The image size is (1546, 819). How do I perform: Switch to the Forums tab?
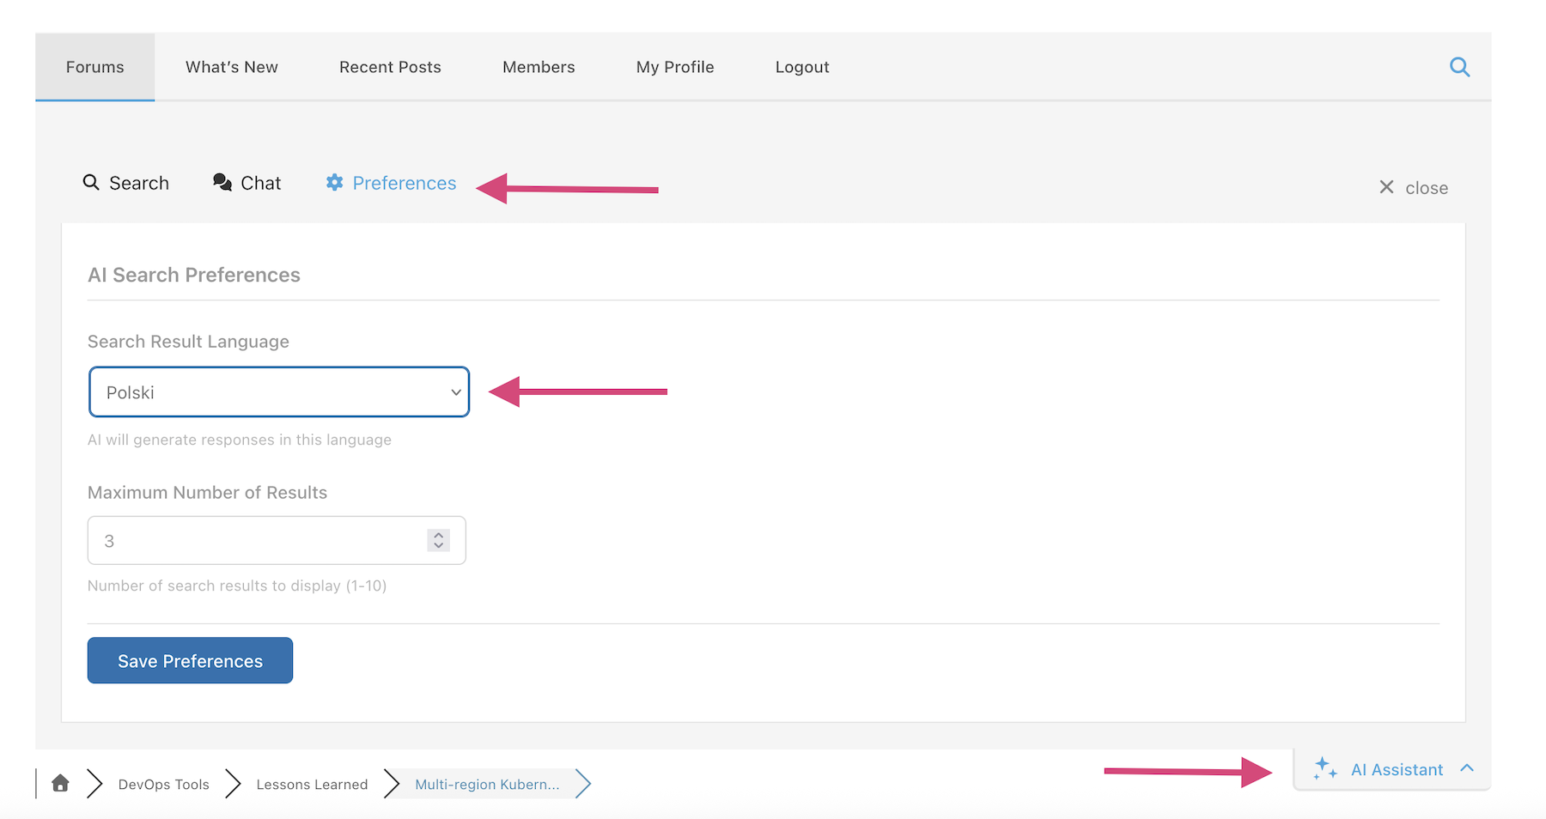point(94,67)
